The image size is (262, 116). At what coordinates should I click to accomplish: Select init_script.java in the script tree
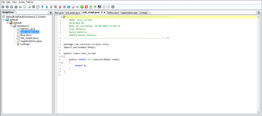click(29, 38)
